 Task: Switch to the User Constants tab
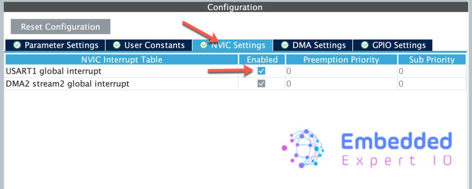[x=149, y=45]
